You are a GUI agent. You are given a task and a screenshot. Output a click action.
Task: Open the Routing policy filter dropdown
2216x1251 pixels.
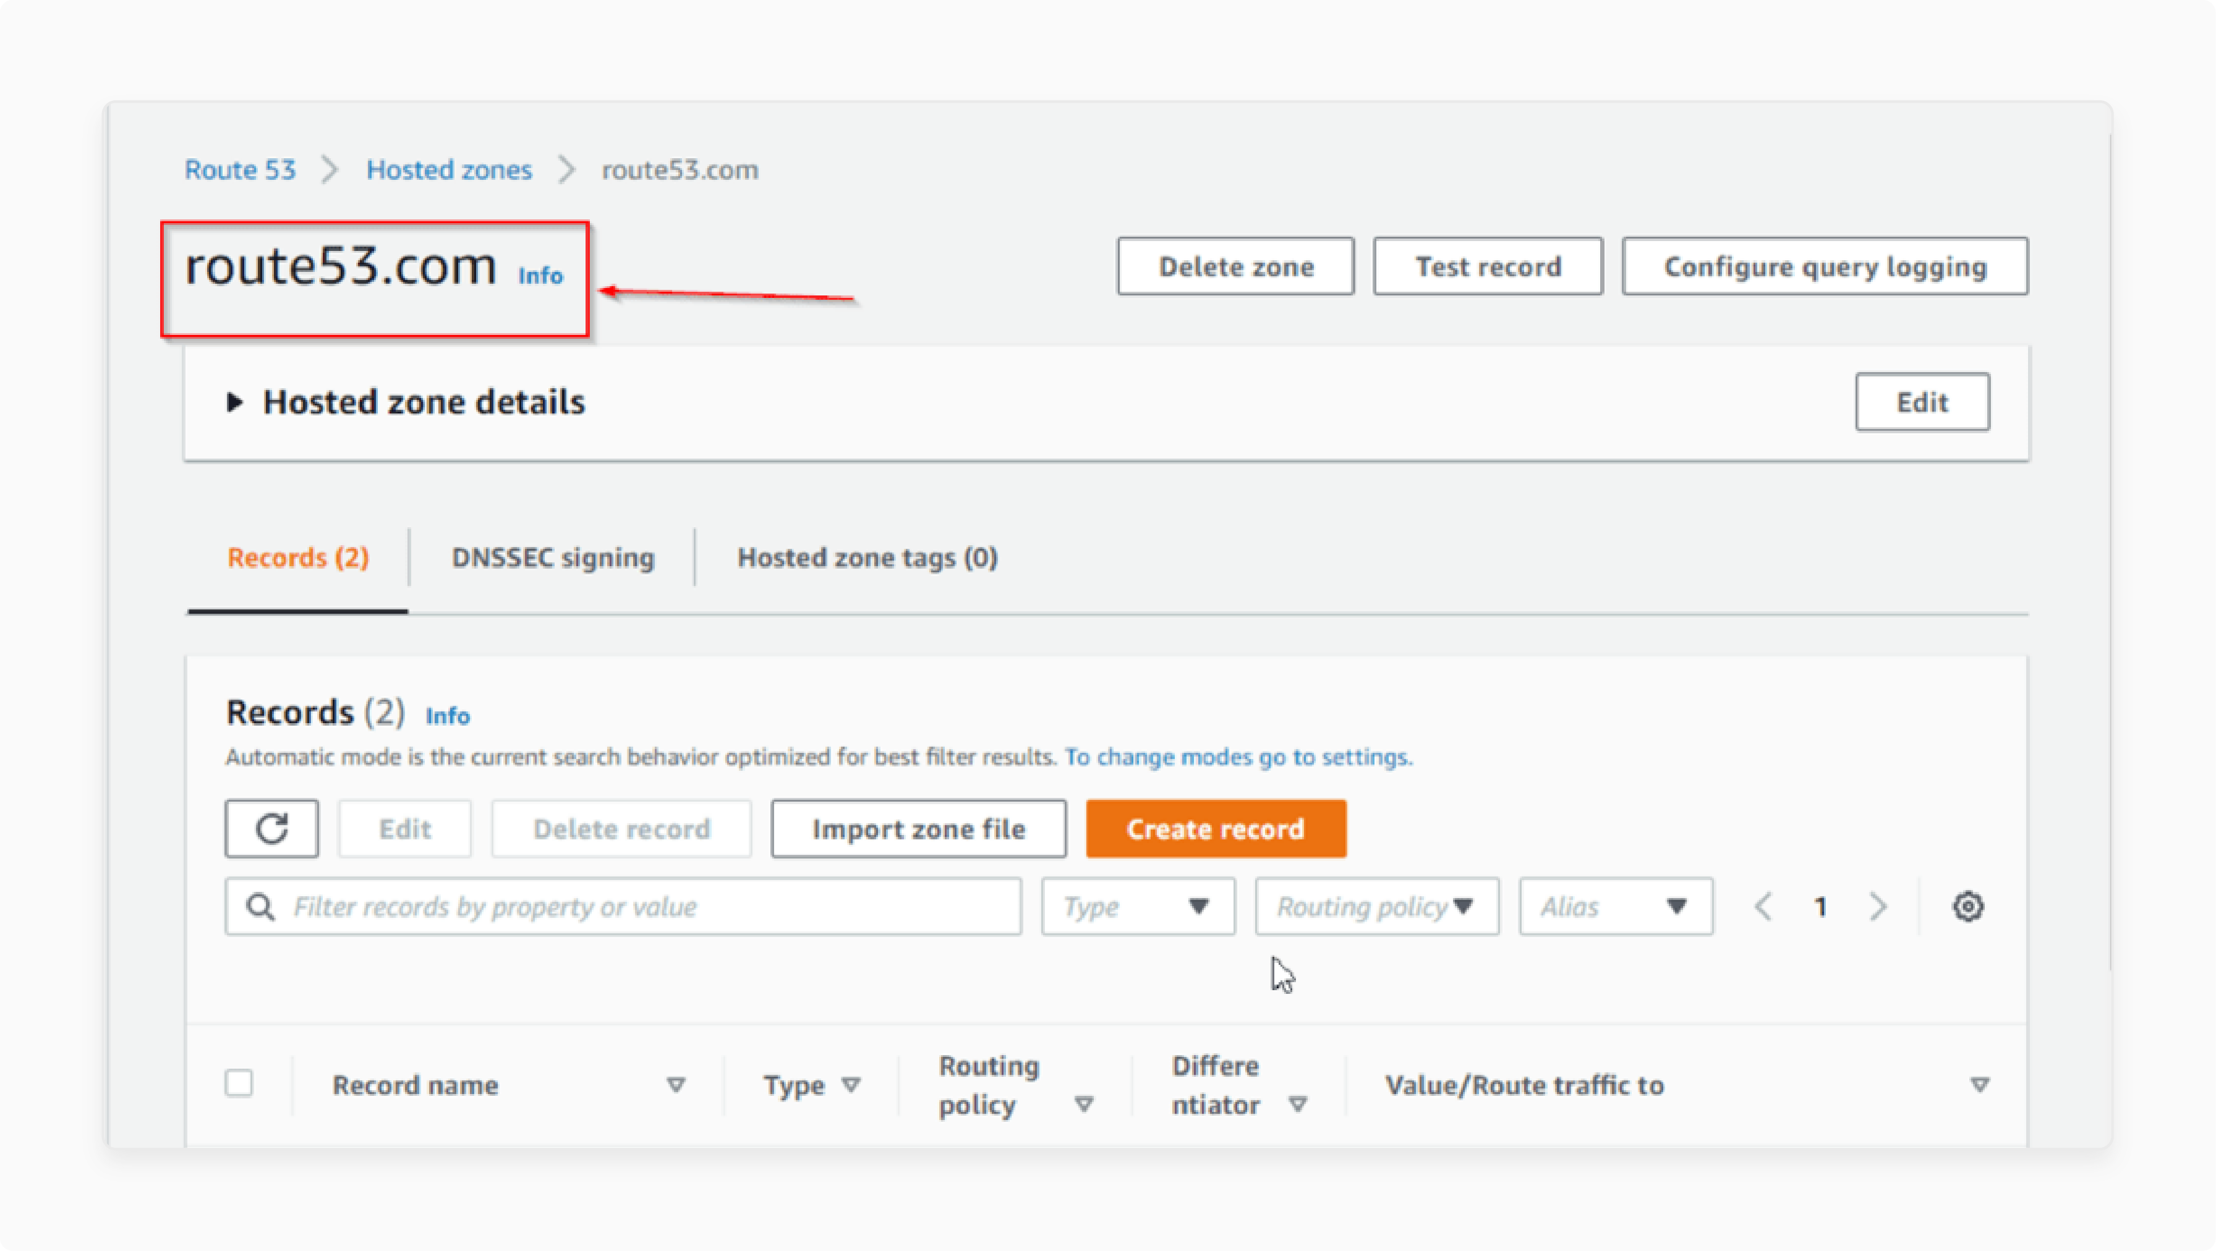coord(1376,906)
